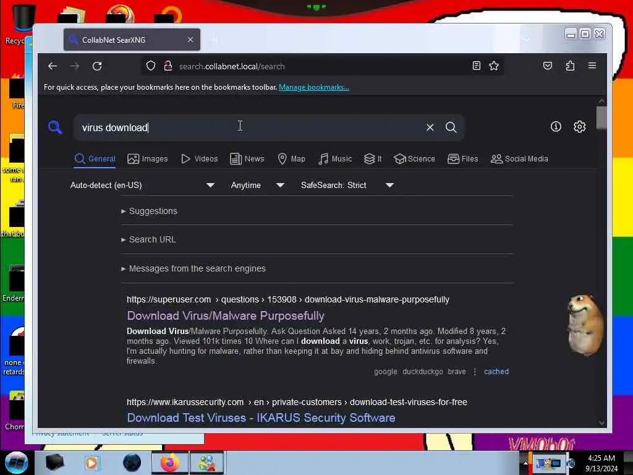633x475 pixels.
Task: Save to Pocket icon in toolbar
Action: coord(548,66)
